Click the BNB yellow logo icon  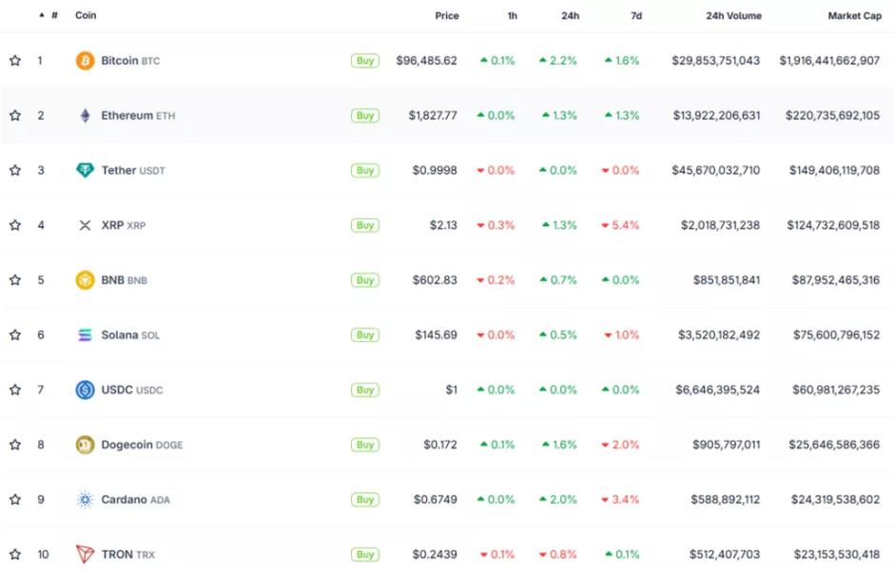click(85, 280)
